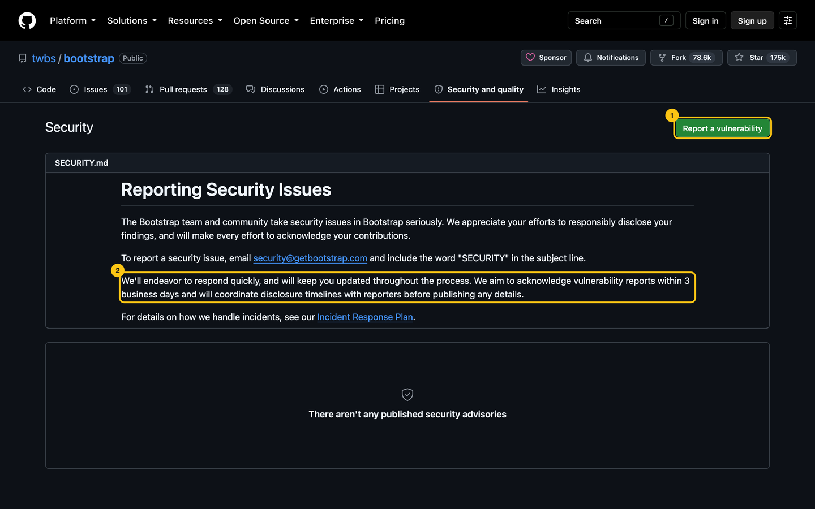Email security@getbootstrap.com link
Image resolution: width=815 pixels, height=509 pixels.
tap(310, 258)
